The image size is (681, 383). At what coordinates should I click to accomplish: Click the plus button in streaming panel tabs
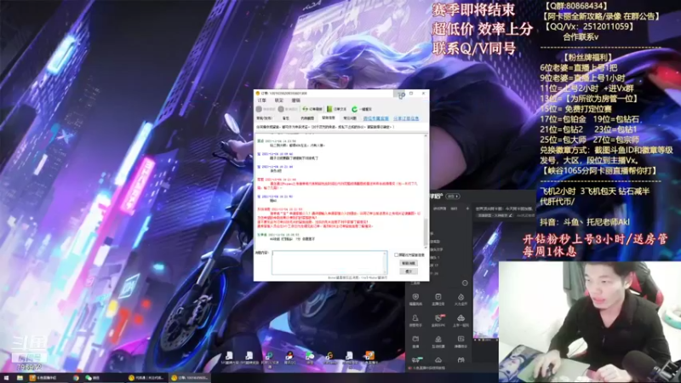[467, 209]
